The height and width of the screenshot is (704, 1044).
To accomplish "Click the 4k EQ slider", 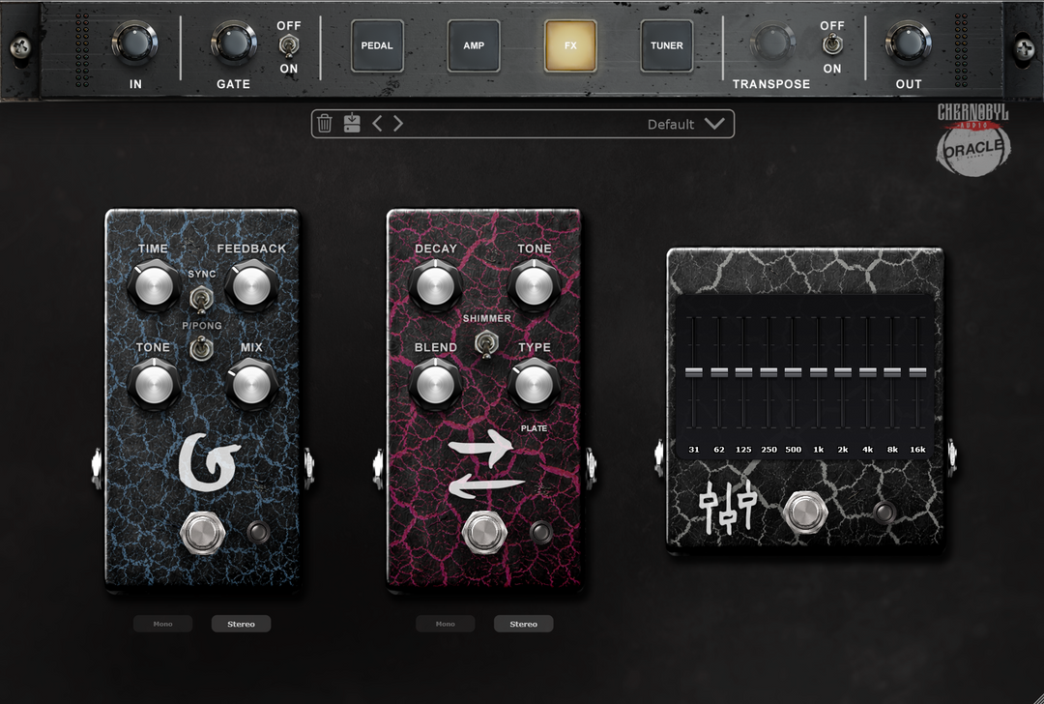I will point(867,372).
